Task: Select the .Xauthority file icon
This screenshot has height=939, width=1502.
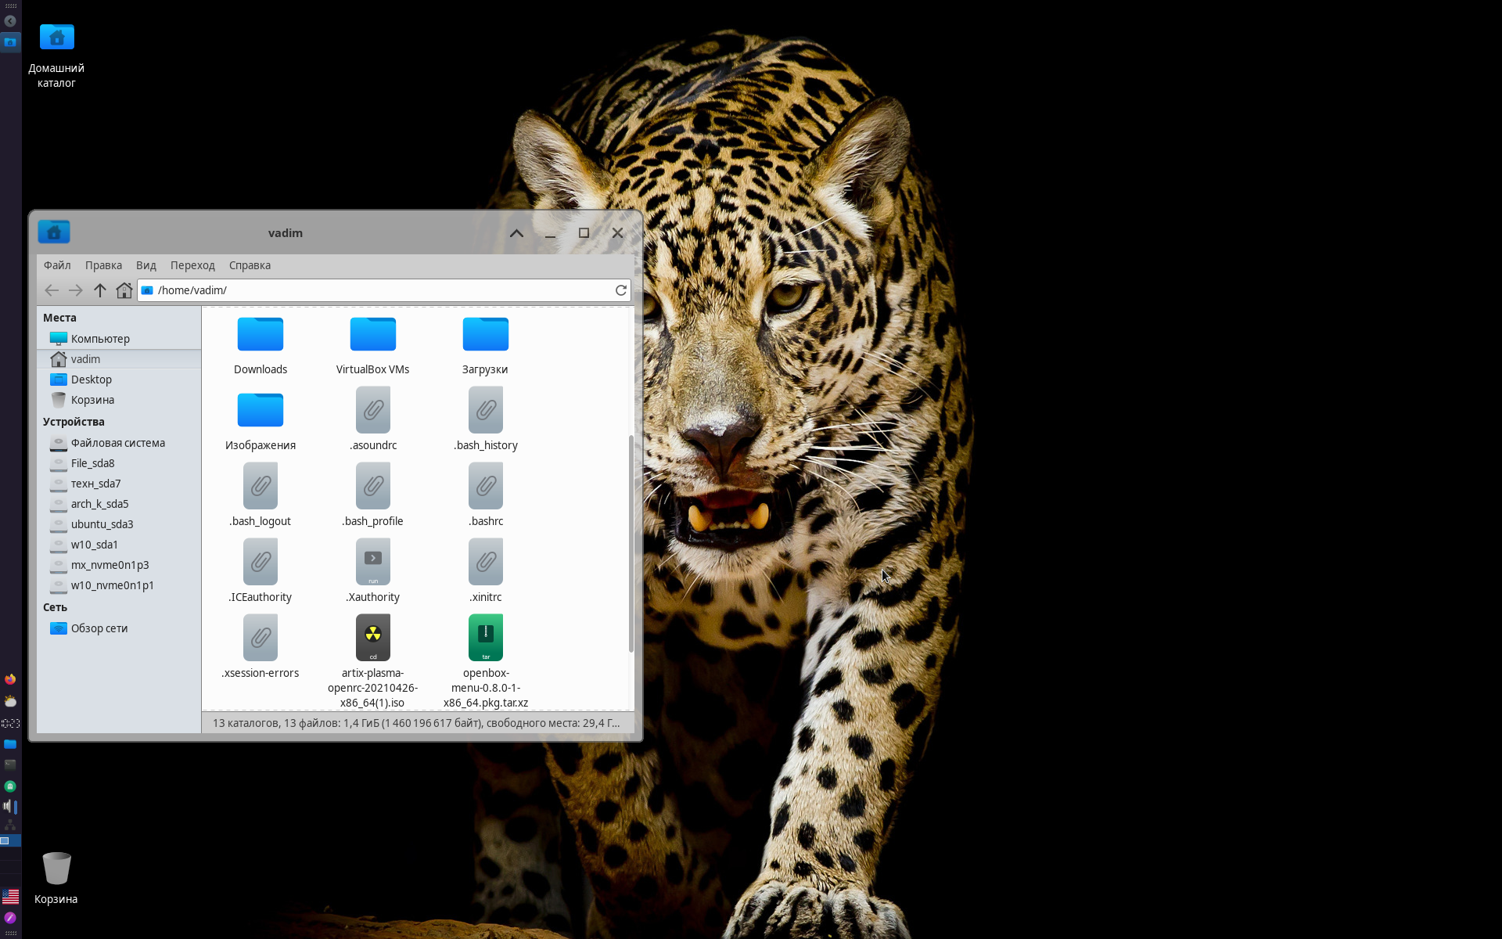Action: click(372, 562)
